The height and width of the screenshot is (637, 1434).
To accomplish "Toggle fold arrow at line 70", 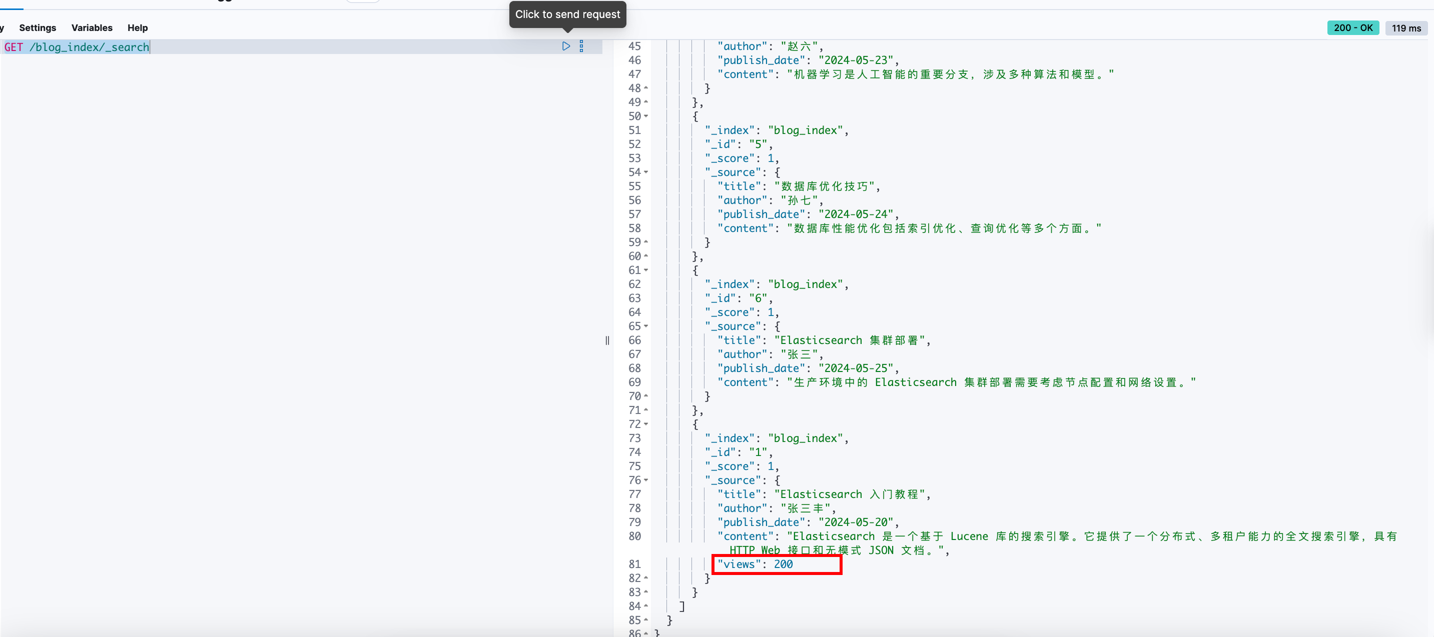I will 646,396.
